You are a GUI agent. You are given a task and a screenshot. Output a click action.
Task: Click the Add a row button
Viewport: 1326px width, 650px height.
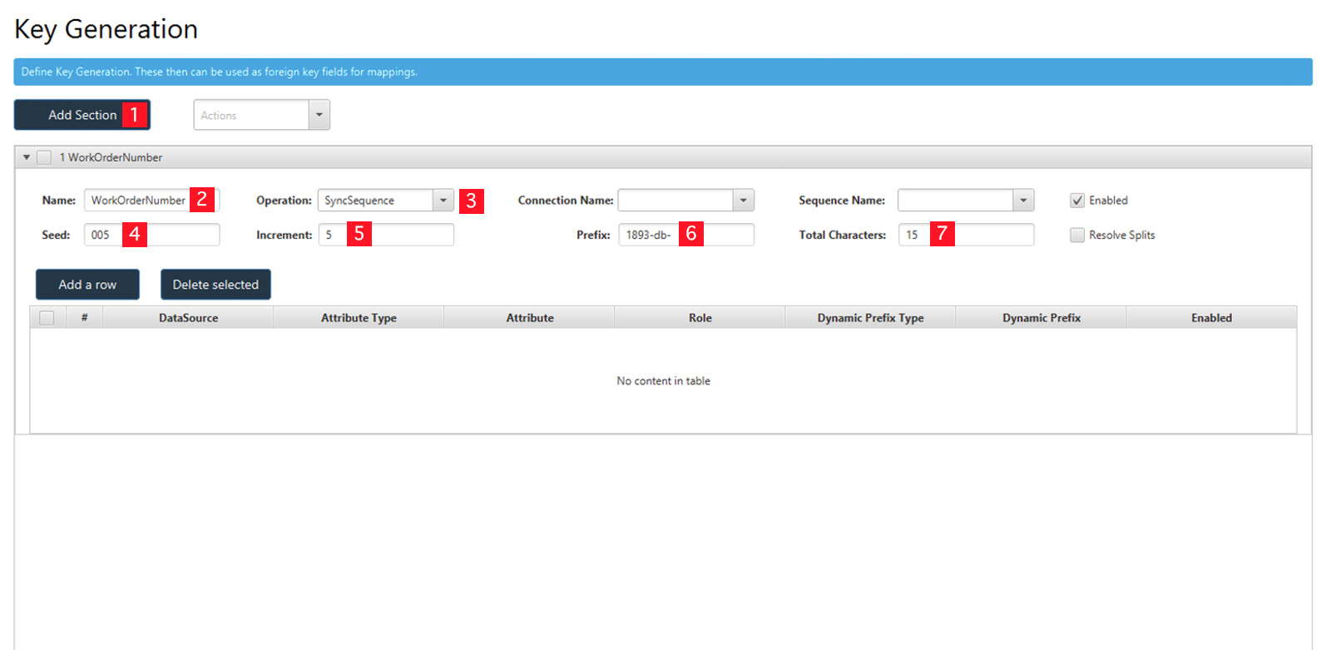[87, 285]
